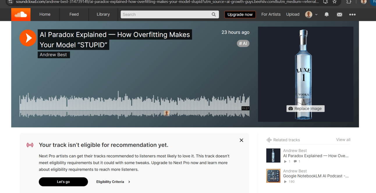Viewport: 376px width, 193px height.
Task: Click the Related tracks waveform icon
Action: (269, 140)
